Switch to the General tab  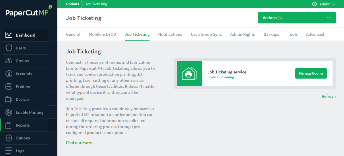click(x=73, y=34)
